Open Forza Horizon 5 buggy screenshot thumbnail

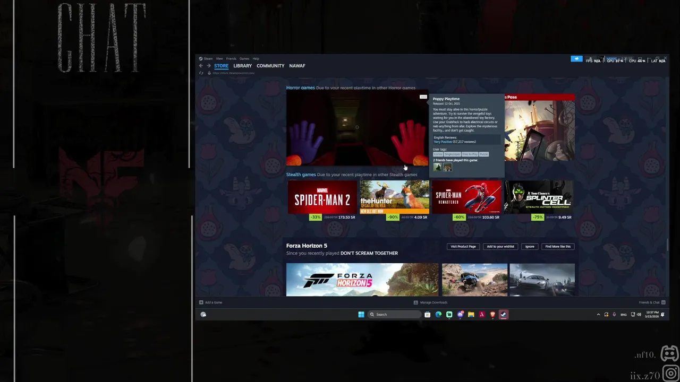click(474, 280)
